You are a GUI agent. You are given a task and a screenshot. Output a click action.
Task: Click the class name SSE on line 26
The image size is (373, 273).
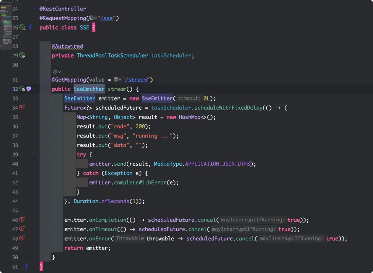[84, 28]
